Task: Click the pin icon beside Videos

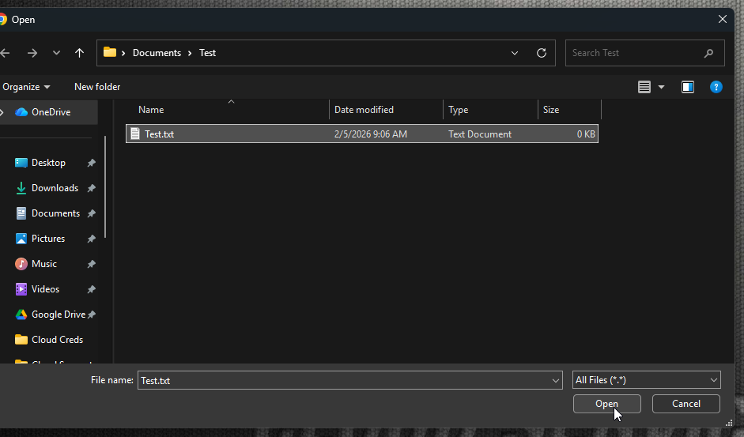Action: pos(92,289)
